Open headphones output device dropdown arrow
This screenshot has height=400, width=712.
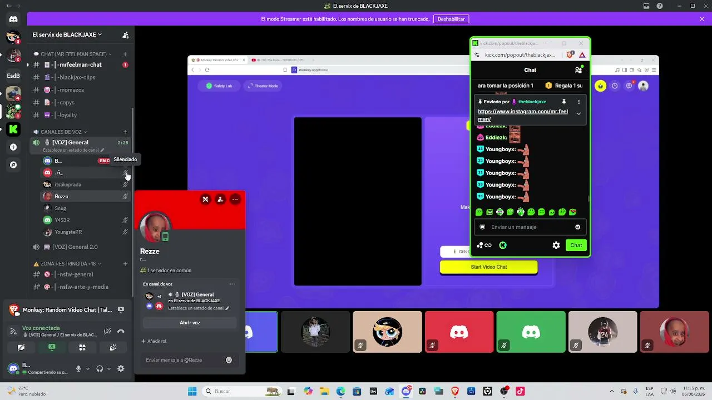(108, 369)
